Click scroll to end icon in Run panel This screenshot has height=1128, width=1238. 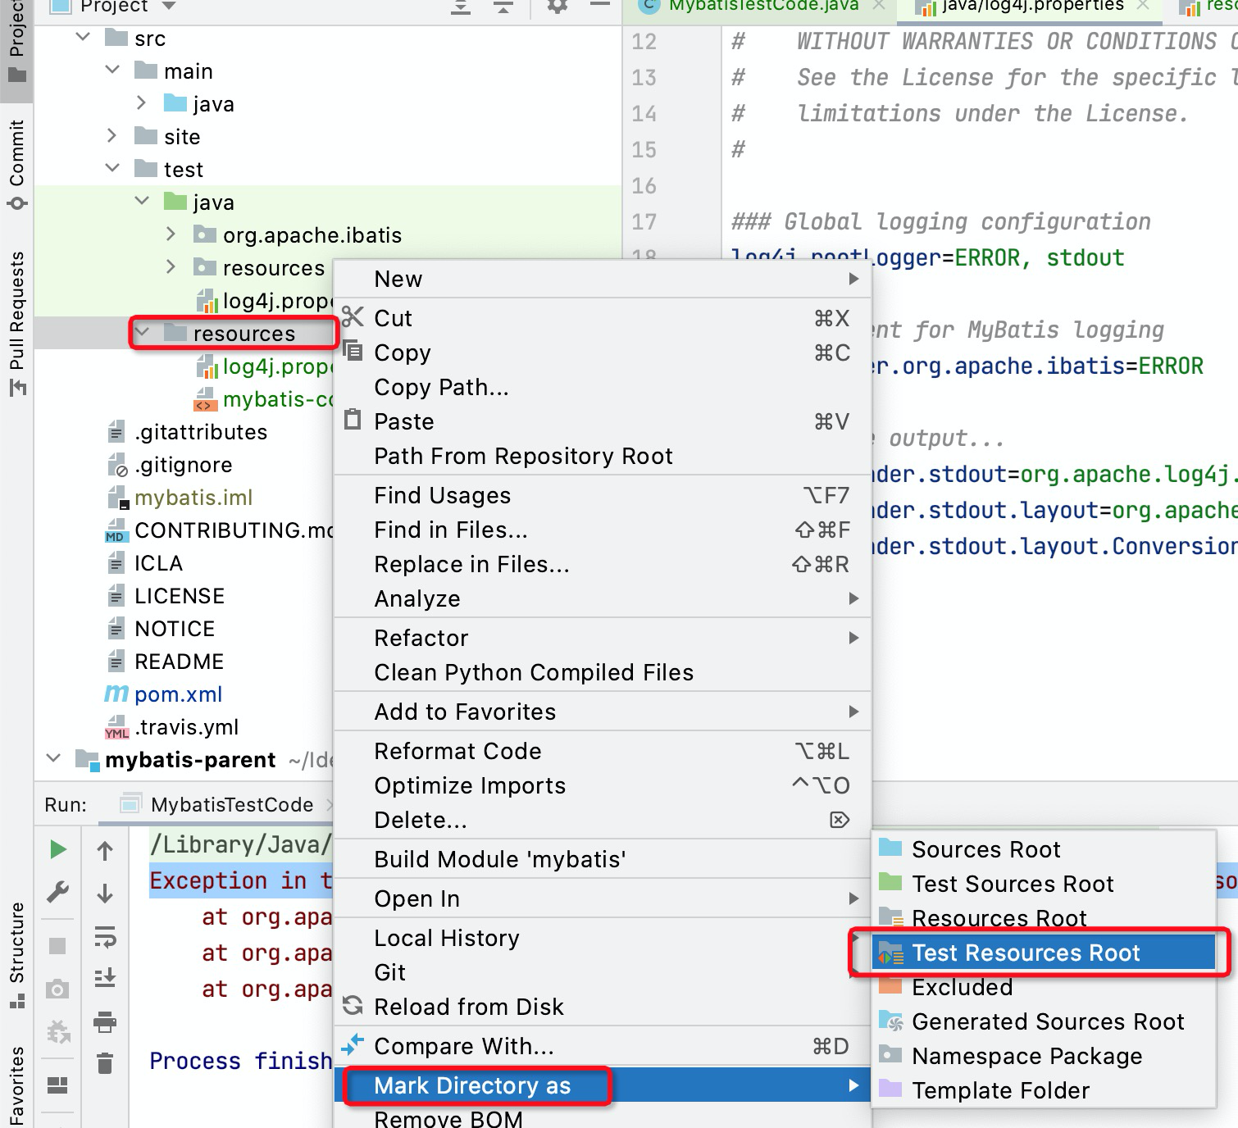click(105, 977)
